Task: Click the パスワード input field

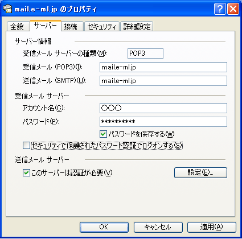Action: [x=163, y=122]
